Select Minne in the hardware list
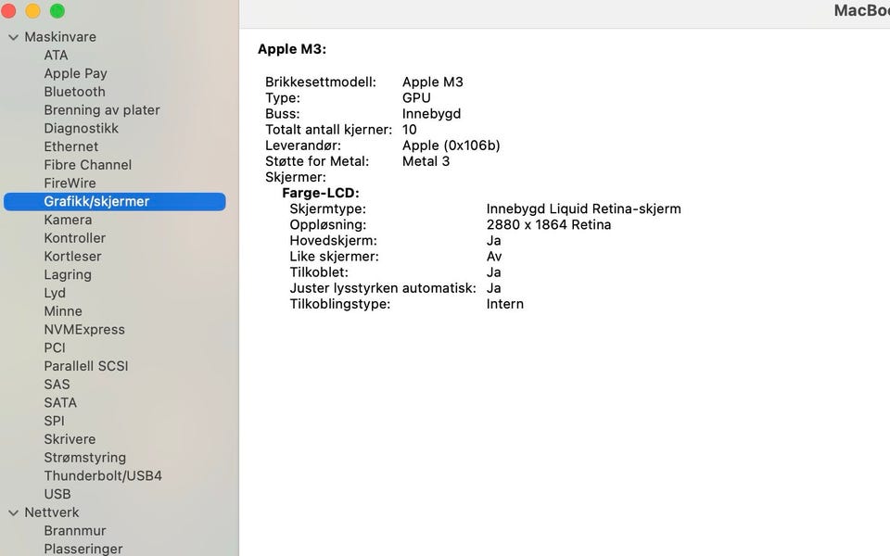This screenshot has height=556, width=890. pos(63,311)
